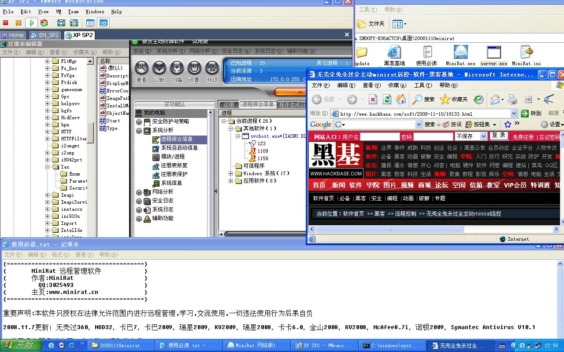Click the 免费注册 link
Image resolution: width=564 pixels, height=352 pixels.
tap(523, 137)
